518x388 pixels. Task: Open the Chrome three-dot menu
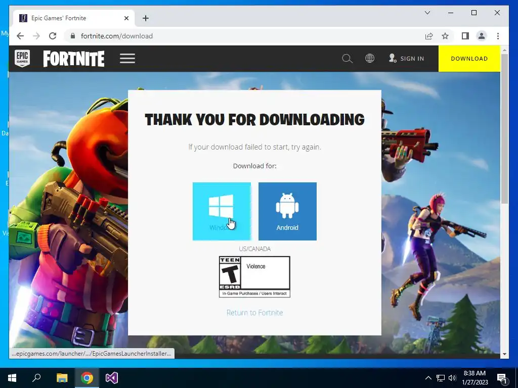498,36
